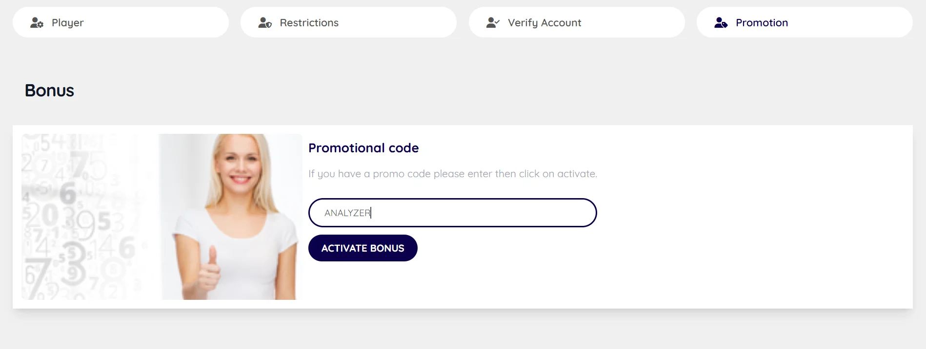The width and height of the screenshot is (926, 349).
Task: Click the Restrictions shield-person icon
Action: pyautogui.click(x=265, y=22)
